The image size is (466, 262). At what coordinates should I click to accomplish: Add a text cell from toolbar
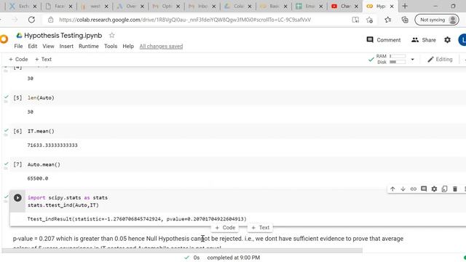(x=43, y=60)
